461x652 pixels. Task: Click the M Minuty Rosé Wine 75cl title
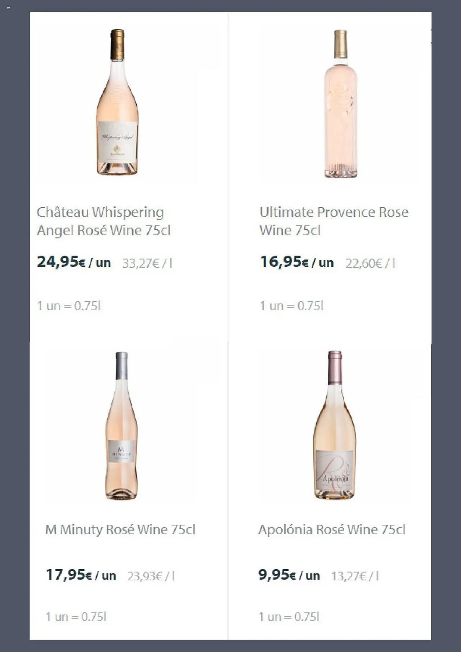pyautogui.click(x=120, y=530)
